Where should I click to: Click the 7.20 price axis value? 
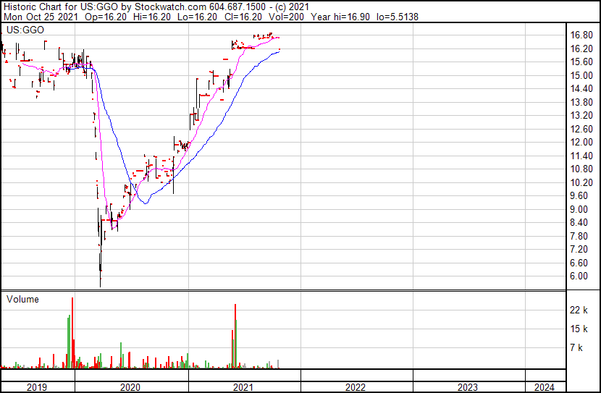coord(579,250)
